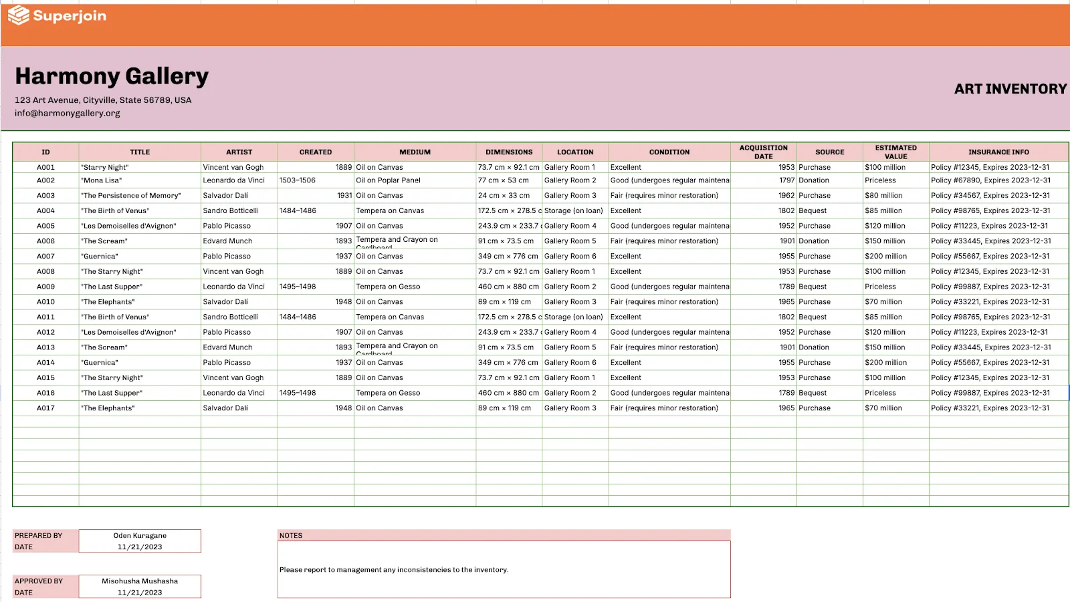Viewport: 1070px width, 602px height.
Task: Select the ID cell A017
Action: (x=45, y=408)
